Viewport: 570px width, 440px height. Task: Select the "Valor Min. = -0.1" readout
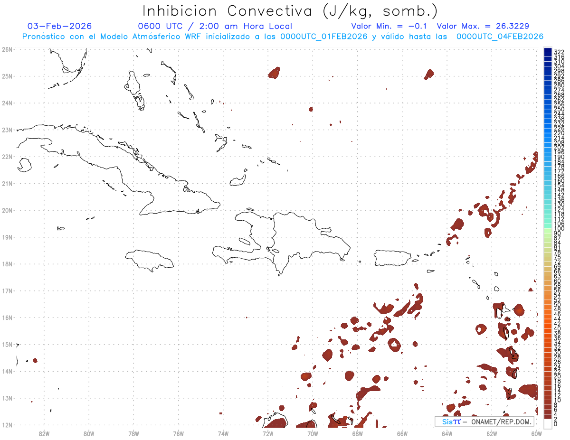coord(389,26)
